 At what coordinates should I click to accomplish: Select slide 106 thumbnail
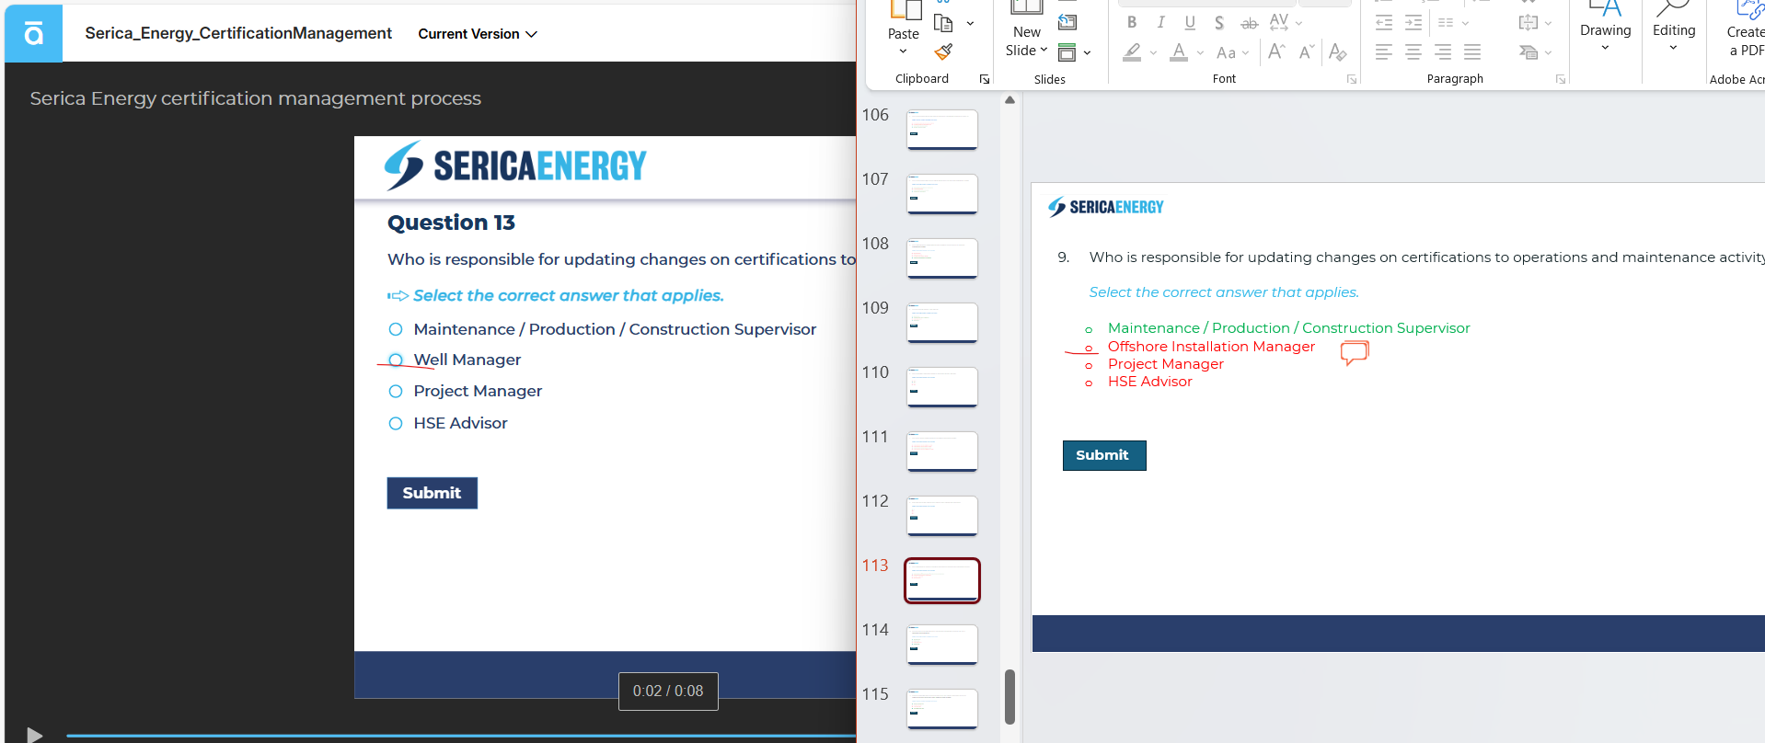click(942, 130)
